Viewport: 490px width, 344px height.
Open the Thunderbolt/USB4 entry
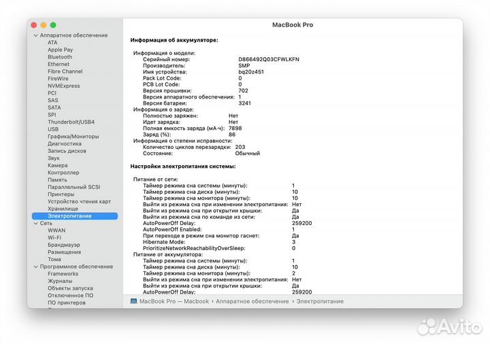coord(71,122)
